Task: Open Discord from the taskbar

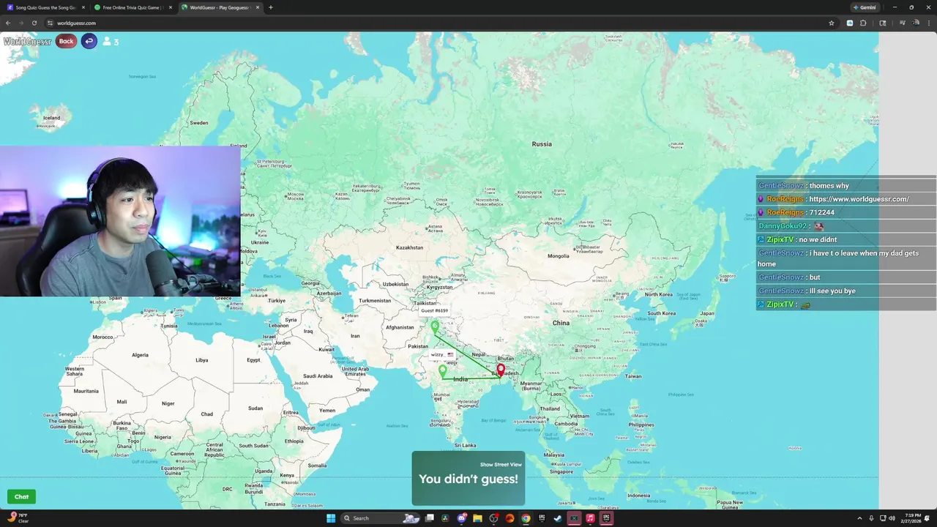Action: [x=462, y=518]
